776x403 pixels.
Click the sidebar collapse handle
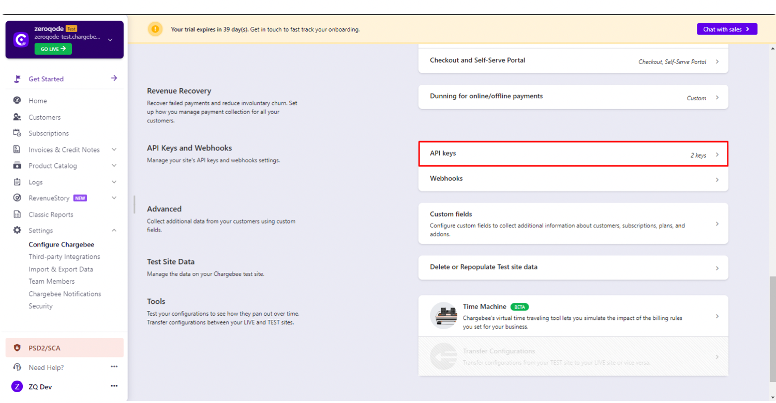click(x=135, y=204)
